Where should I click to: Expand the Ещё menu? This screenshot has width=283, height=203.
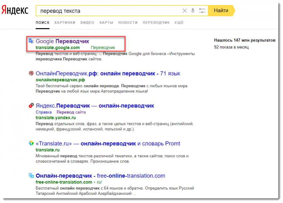click(179, 22)
